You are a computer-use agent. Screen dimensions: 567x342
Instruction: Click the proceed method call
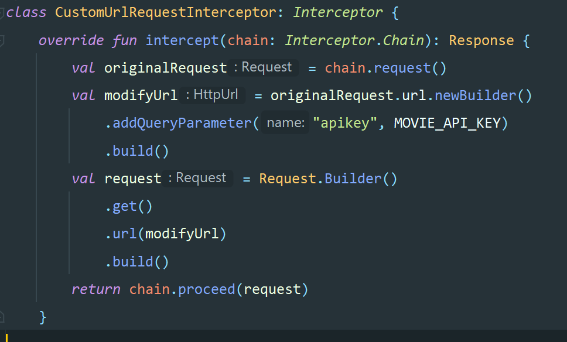tap(207, 289)
